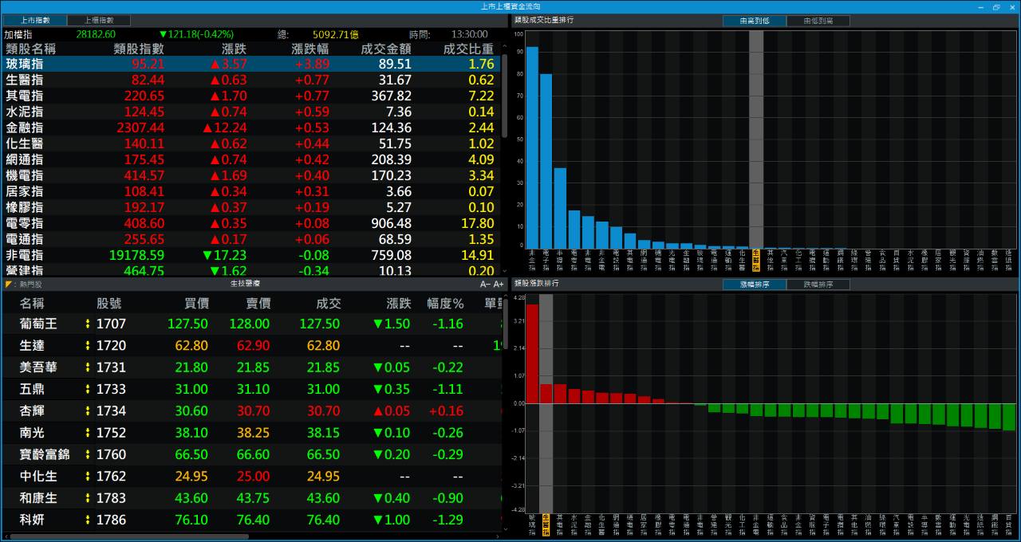
Task: Click the yellow dots icon beside 杏輝 1734
Action: tap(88, 410)
